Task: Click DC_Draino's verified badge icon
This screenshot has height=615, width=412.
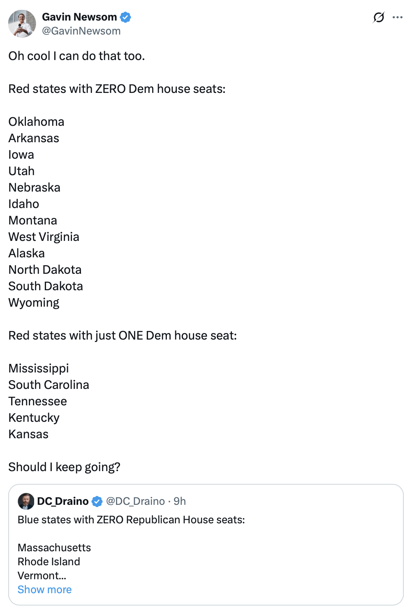Action: click(x=97, y=502)
